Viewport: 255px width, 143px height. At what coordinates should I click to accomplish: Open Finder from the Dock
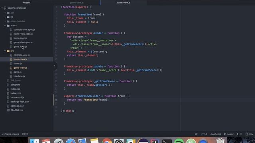coord(35,141)
